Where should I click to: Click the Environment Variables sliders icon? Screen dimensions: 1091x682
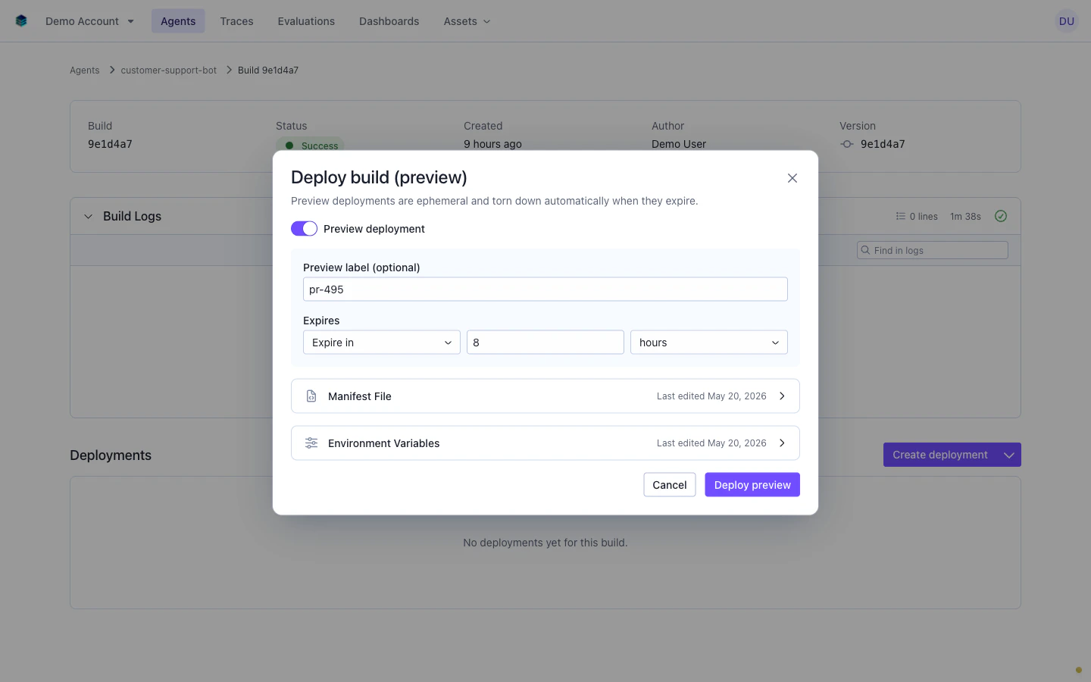[x=311, y=443]
